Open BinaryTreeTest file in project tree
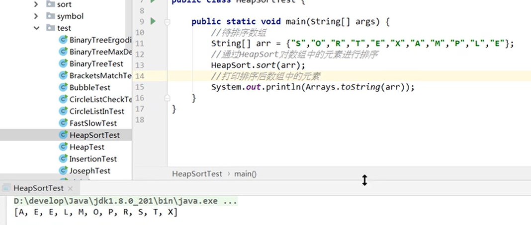The image size is (531, 225). (96, 64)
